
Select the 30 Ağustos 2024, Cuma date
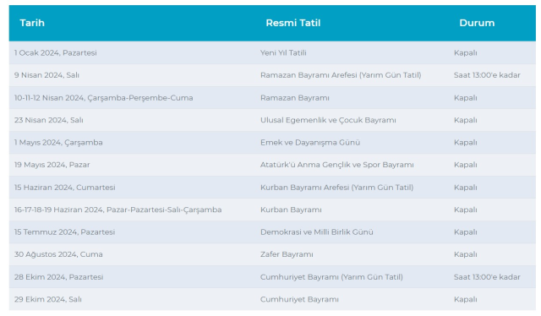tap(58, 254)
